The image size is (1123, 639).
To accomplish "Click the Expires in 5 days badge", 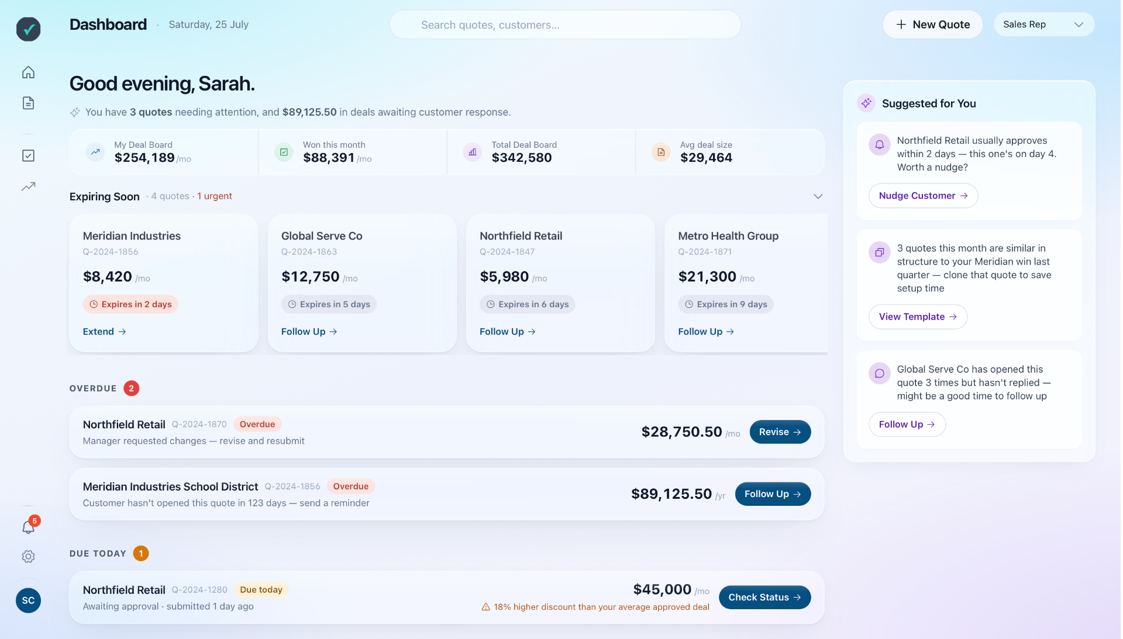I will pos(329,304).
